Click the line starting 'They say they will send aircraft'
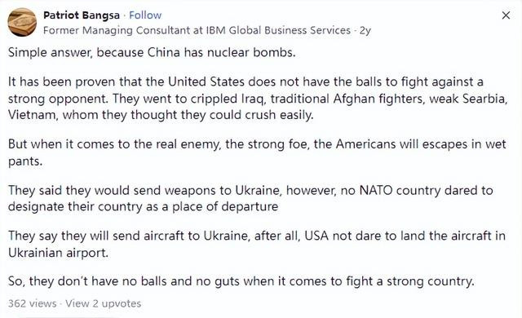Image resolution: width=522 pixels, height=318 pixels. coord(257,236)
